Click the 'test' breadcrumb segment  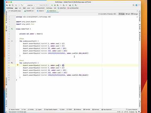coord(24,8)
